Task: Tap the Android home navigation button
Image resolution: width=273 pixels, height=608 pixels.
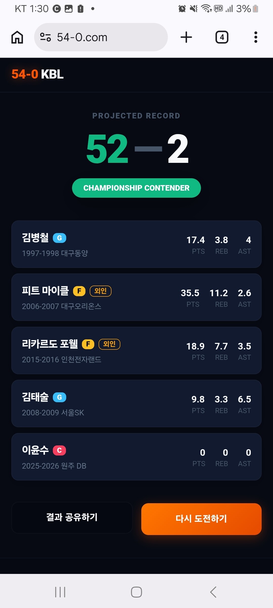Action: (x=136, y=592)
